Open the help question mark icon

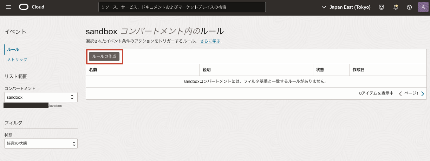409,7
